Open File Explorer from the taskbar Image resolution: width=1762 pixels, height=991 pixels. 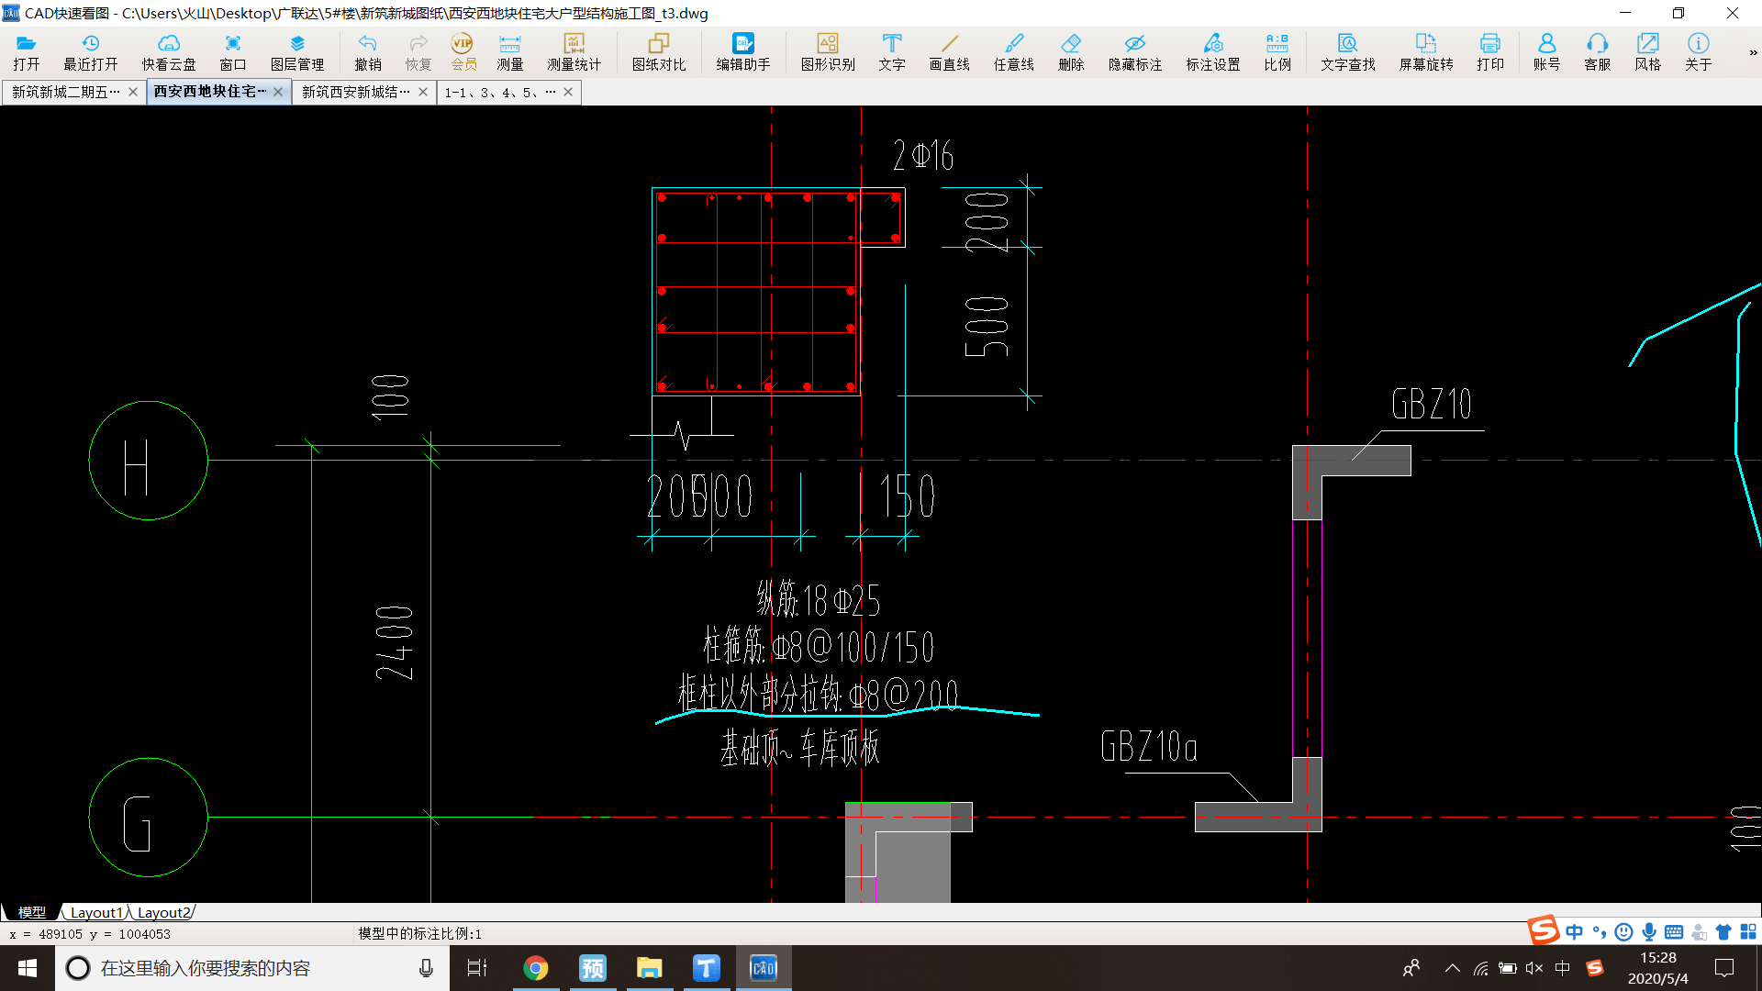[650, 968]
